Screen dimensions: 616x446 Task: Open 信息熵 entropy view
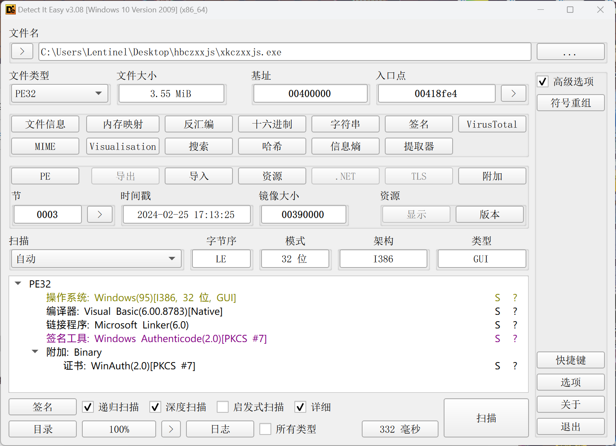pyautogui.click(x=346, y=146)
